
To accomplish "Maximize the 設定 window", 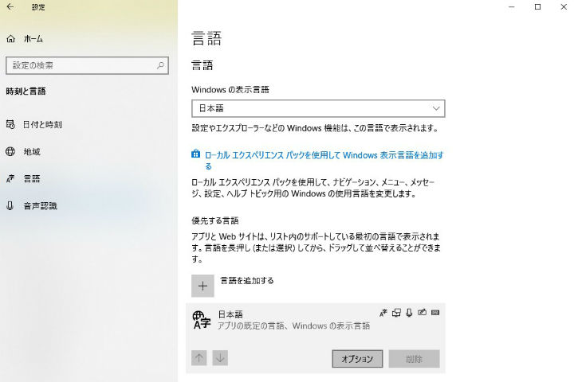I will click(x=538, y=7).
